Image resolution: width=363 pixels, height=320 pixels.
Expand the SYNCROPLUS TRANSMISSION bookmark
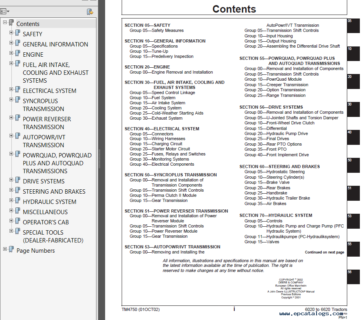pyautogui.click(x=11, y=100)
